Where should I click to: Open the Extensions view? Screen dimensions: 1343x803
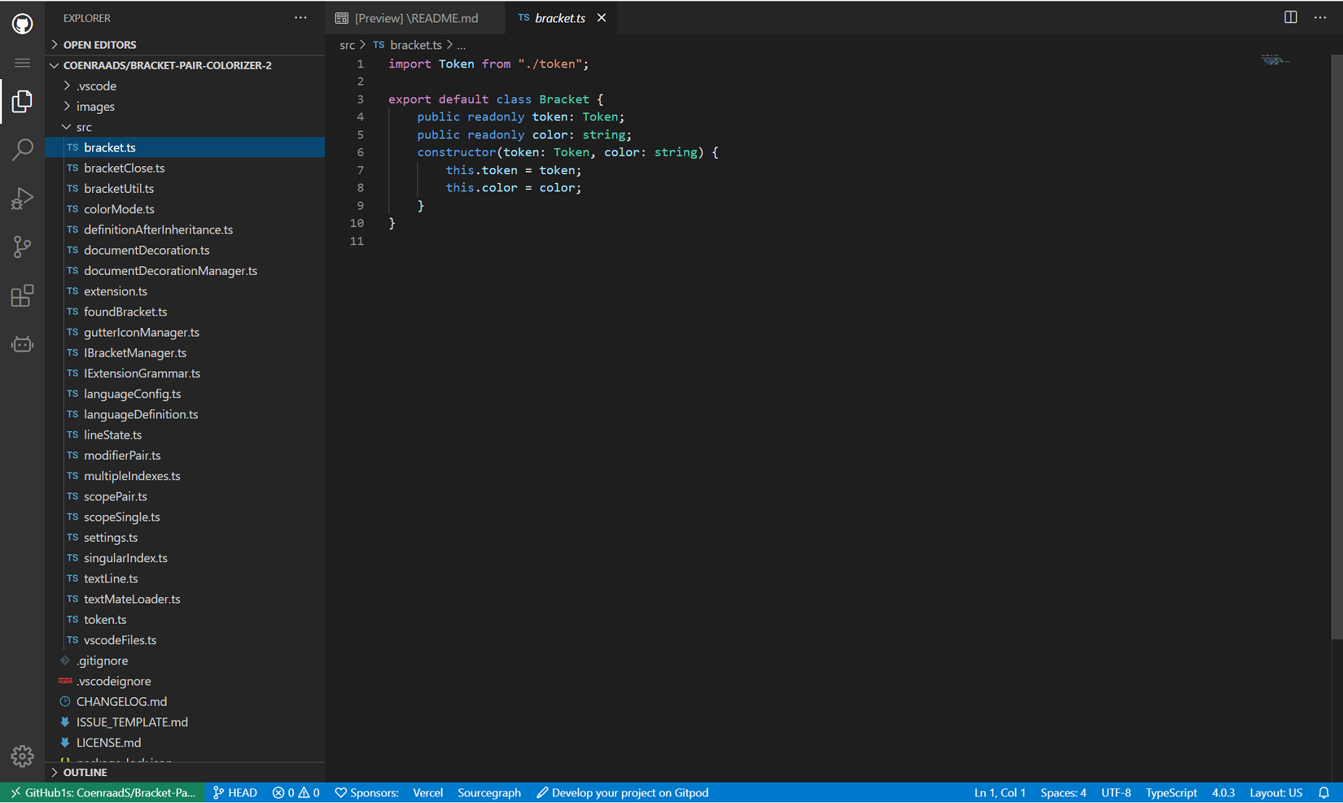(x=22, y=295)
